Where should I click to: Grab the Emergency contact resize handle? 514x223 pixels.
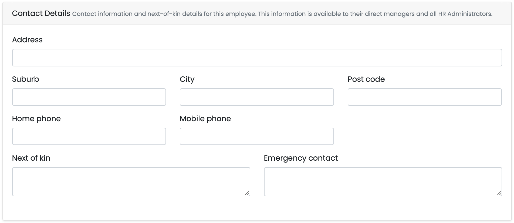[499, 193]
